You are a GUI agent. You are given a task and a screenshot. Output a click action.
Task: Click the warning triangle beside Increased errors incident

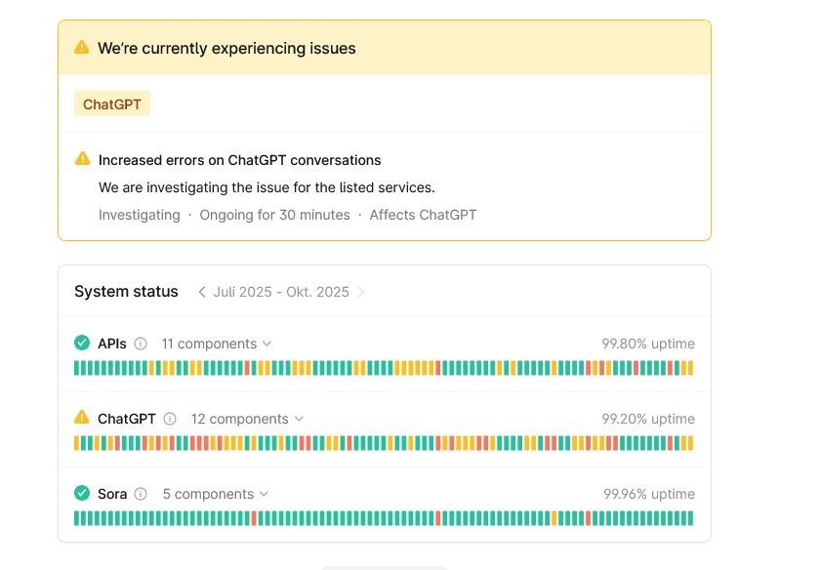(x=82, y=160)
